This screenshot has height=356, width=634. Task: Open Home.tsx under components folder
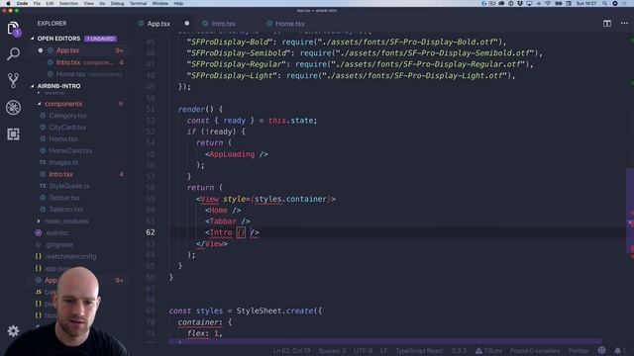coord(63,138)
